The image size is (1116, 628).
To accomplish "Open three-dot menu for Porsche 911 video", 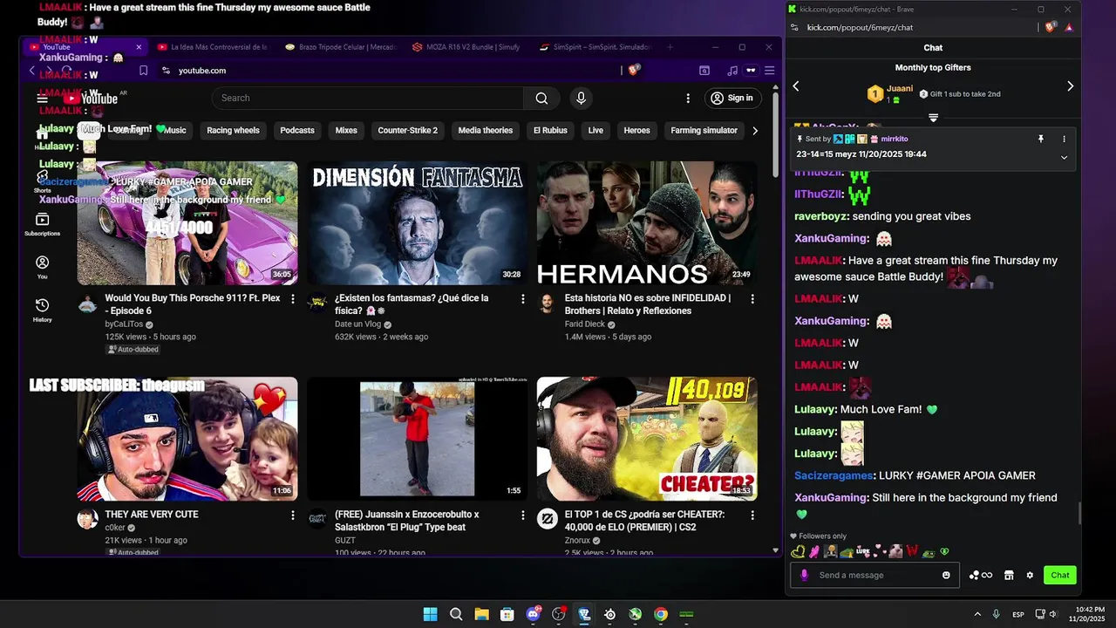I will [x=293, y=298].
